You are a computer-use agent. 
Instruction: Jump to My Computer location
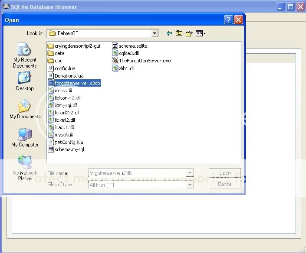25,137
